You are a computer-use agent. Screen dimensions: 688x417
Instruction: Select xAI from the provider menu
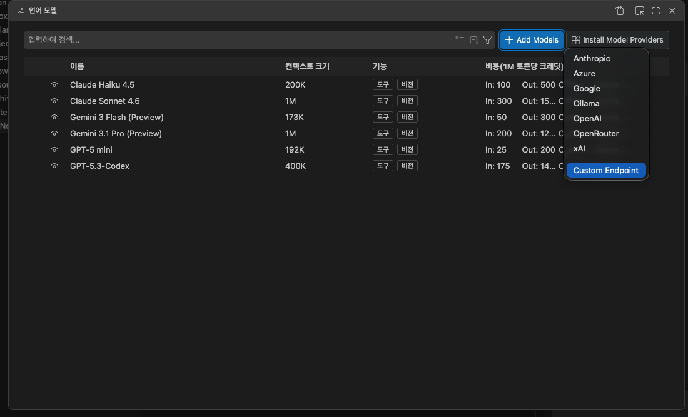(x=606, y=148)
